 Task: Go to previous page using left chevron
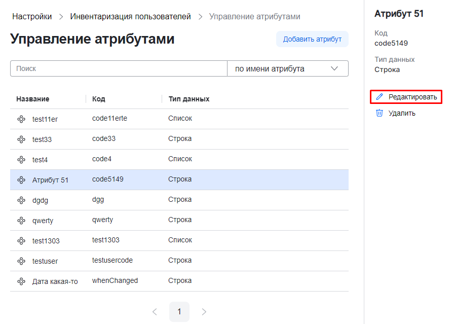pos(155,312)
